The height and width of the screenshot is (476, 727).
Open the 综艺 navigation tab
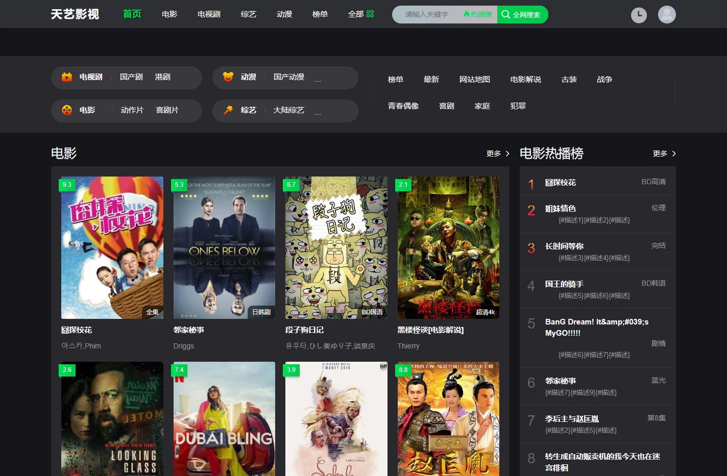pos(249,14)
